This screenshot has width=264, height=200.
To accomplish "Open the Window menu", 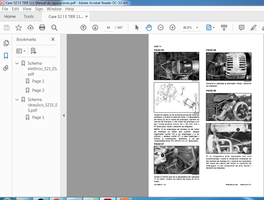I will (x=54, y=9).
